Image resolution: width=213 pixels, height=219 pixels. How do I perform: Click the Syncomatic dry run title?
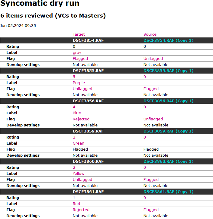(x=40, y=4)
